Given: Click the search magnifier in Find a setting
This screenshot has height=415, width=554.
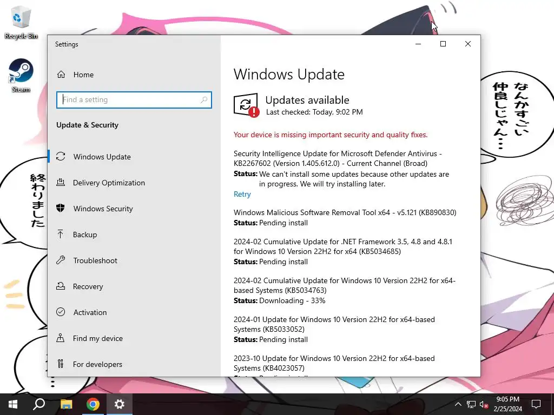Looking at the screenshot, I should (204, 100).
